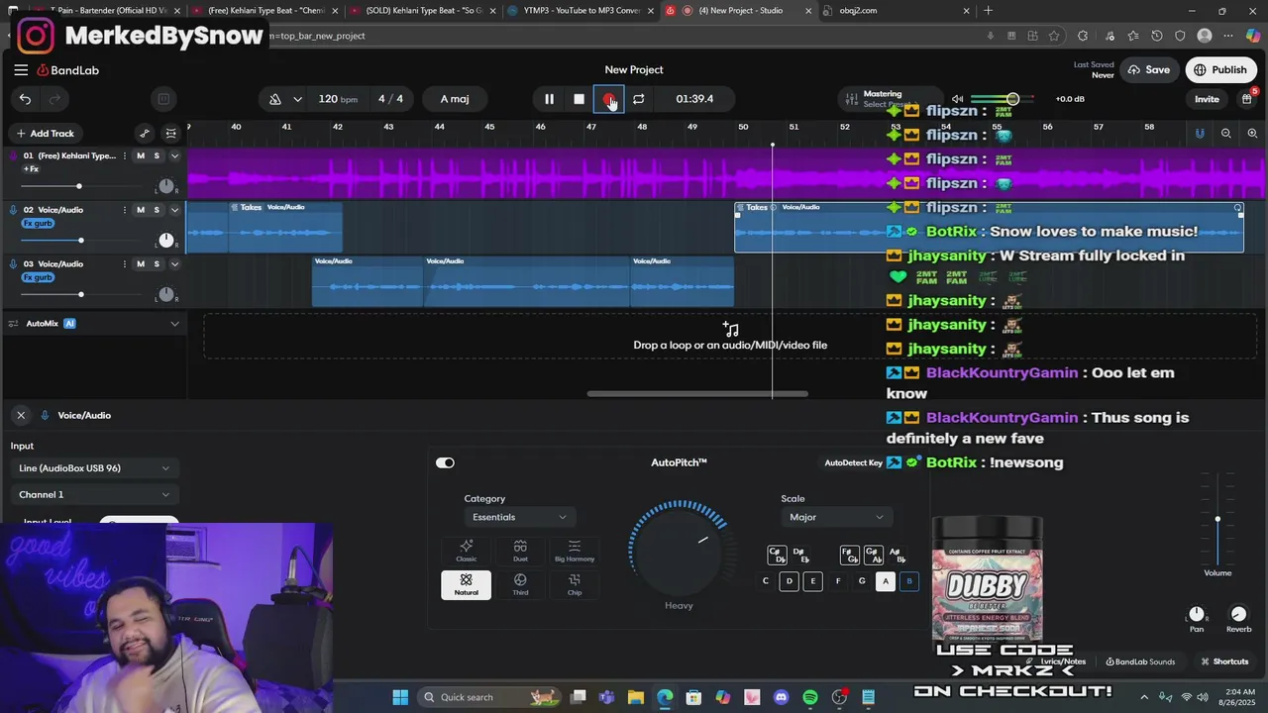Open Channel 1 dropdown

(94, 494)
